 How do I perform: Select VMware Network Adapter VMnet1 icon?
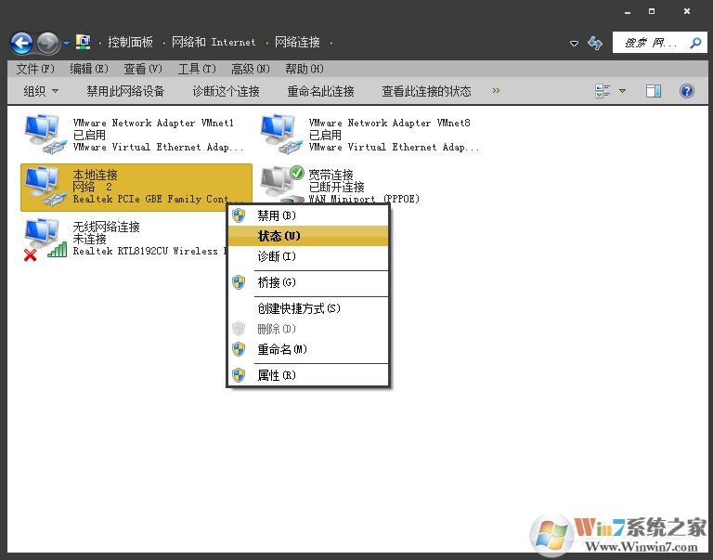pyautogui.click(x=45, y=135)
